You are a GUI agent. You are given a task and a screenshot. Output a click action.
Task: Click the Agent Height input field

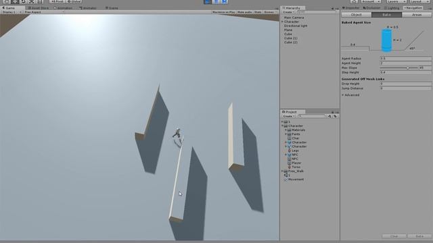click(405, 63)
